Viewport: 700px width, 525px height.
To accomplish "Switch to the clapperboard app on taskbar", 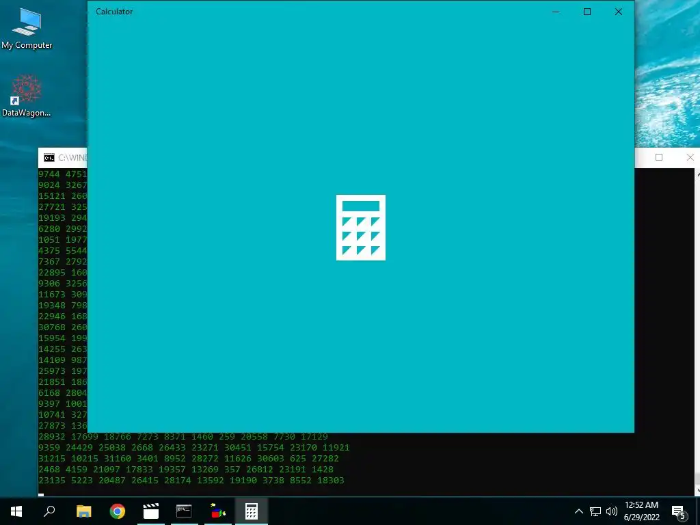I will (151, 511).
